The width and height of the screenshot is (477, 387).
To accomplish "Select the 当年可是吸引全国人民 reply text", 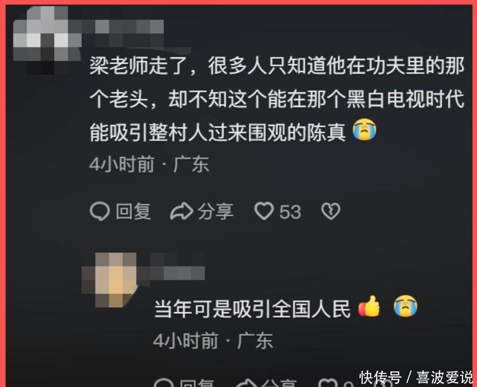I will pyautogui.click(x=252, y=309).
